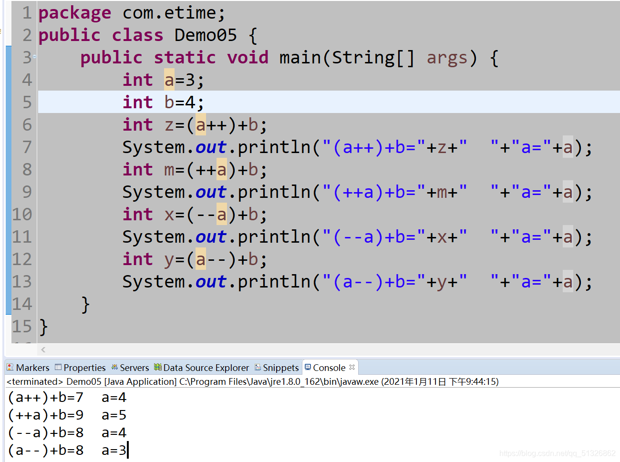Click the 'z=(a++)+b;' expression

click(216, 125)
